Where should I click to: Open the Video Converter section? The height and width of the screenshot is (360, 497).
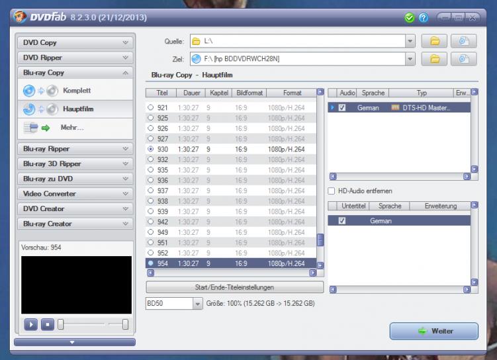click(x=75, y=194)
